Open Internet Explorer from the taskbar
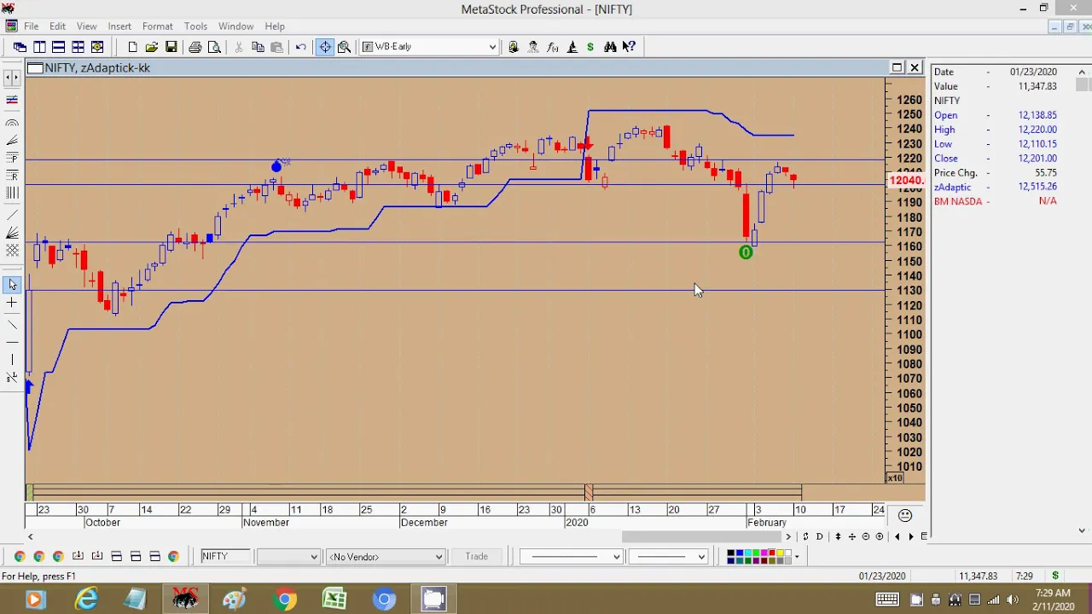The width and height of the screenshot is (1092, 614). (x=87, y=600)
